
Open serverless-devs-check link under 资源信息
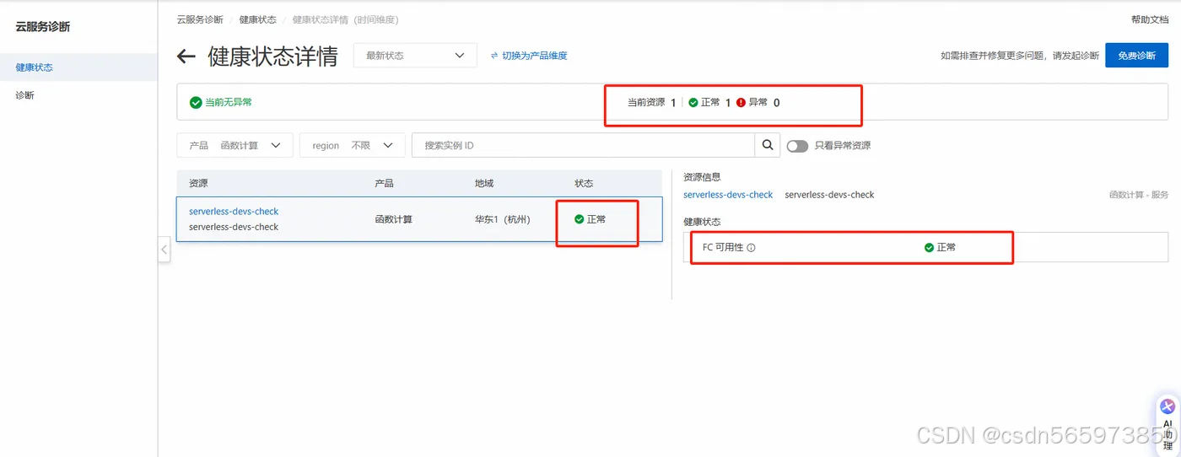[728, 195]
